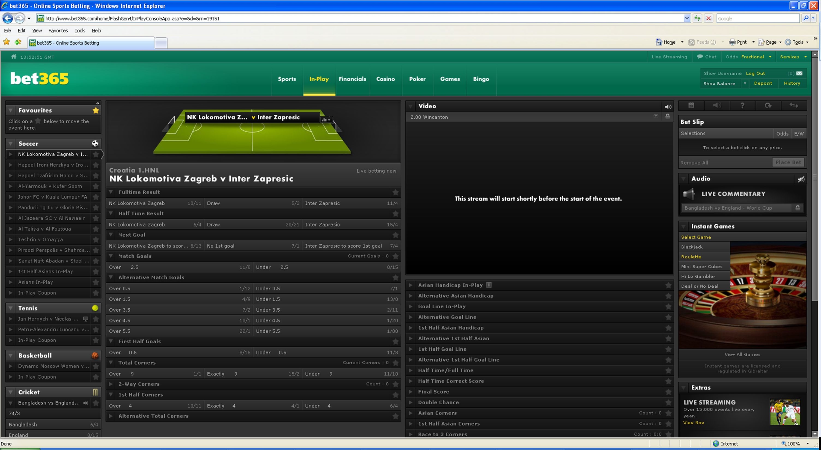Click the lock icon next to 2.00 Wincanton
Screen dimensions: 821x450
(667, 116)
